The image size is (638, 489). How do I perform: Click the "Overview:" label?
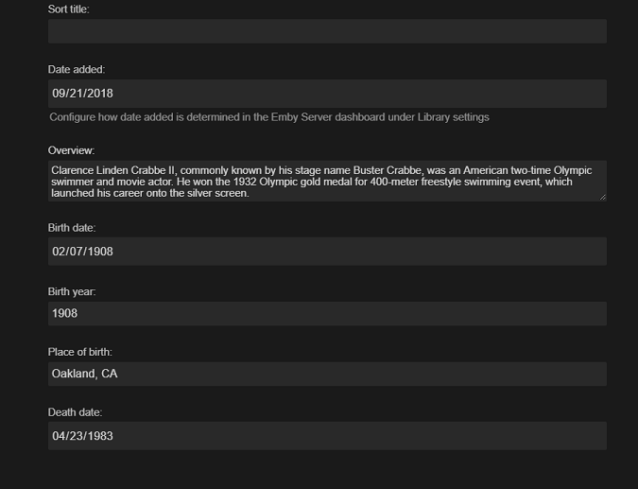click(x=72, y=150)
